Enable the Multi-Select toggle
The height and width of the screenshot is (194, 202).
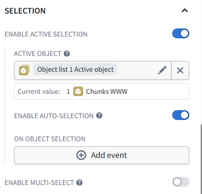(x=181, y=182)
